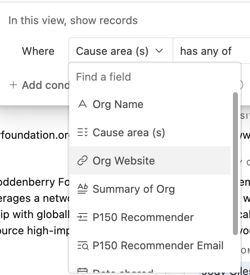Click the linked-record icon beside P150 Recommender
The width and height of the screenshot is (250, 275).
pos(82,217)
